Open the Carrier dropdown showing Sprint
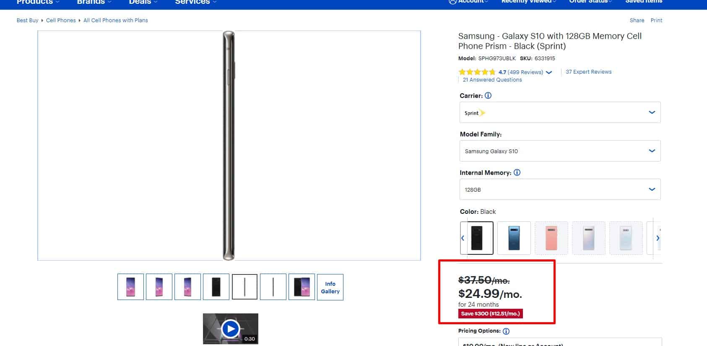707x346 pixels. tap(560, 113)
